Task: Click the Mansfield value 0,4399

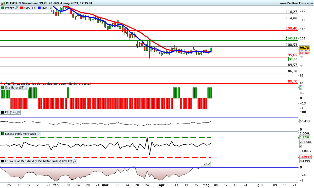Action: [305, 161]
